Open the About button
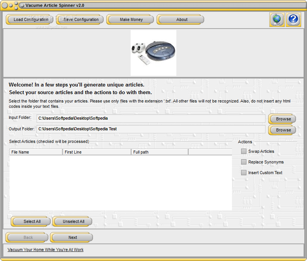 tap(180, 19)
